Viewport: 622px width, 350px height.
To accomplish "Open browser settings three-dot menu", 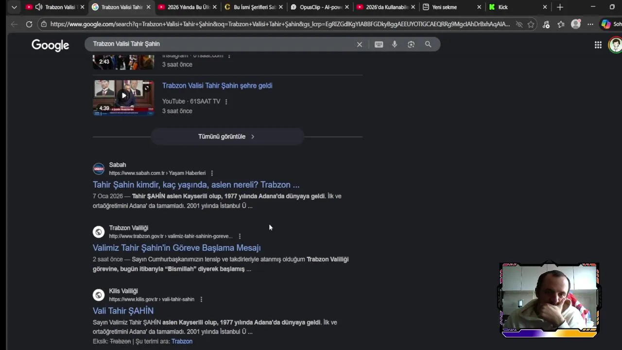I will pos(590,24).
